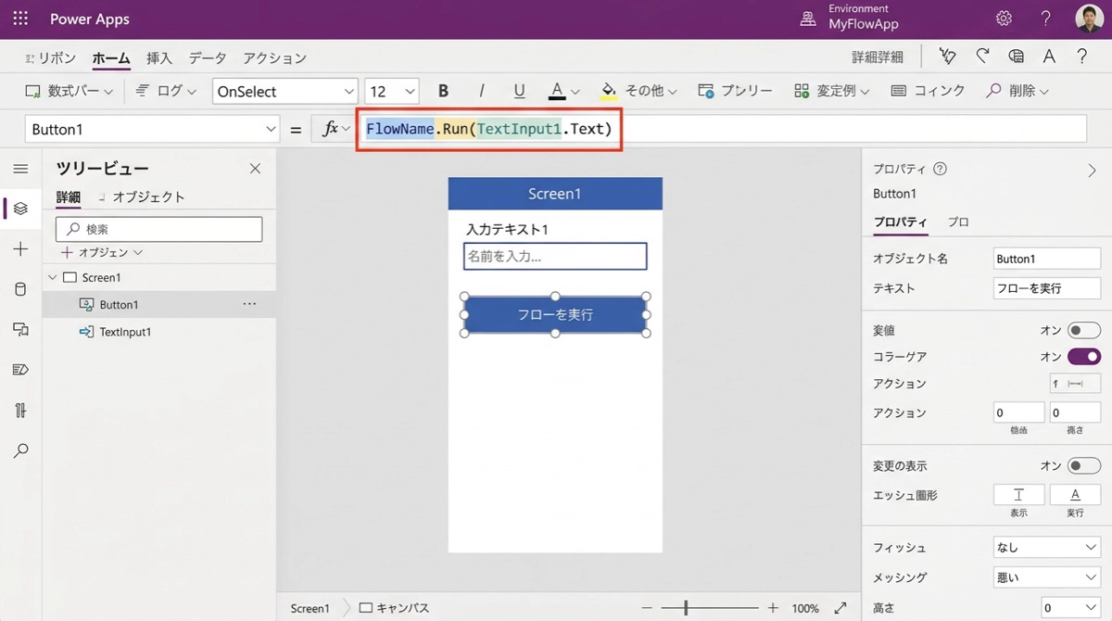Switch to the オブジェクト tab in tree view
Viewport: 1112px width, 621px height.
tap(148, 196)
